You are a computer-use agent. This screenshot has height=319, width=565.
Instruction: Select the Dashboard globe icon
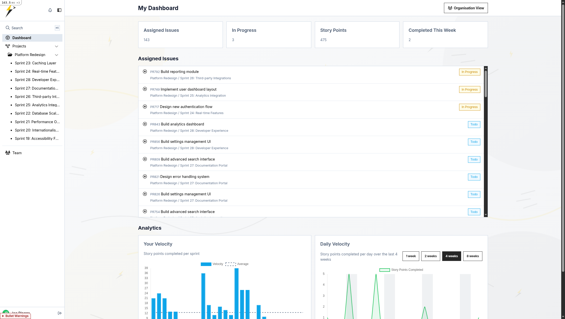click(8, 38)
